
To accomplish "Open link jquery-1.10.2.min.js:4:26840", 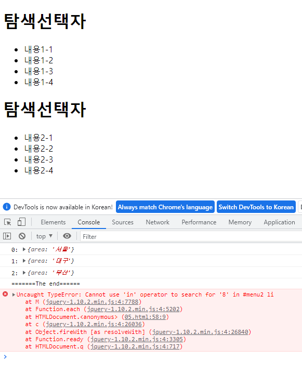I will pyautogui.click(x=200, y=332).
